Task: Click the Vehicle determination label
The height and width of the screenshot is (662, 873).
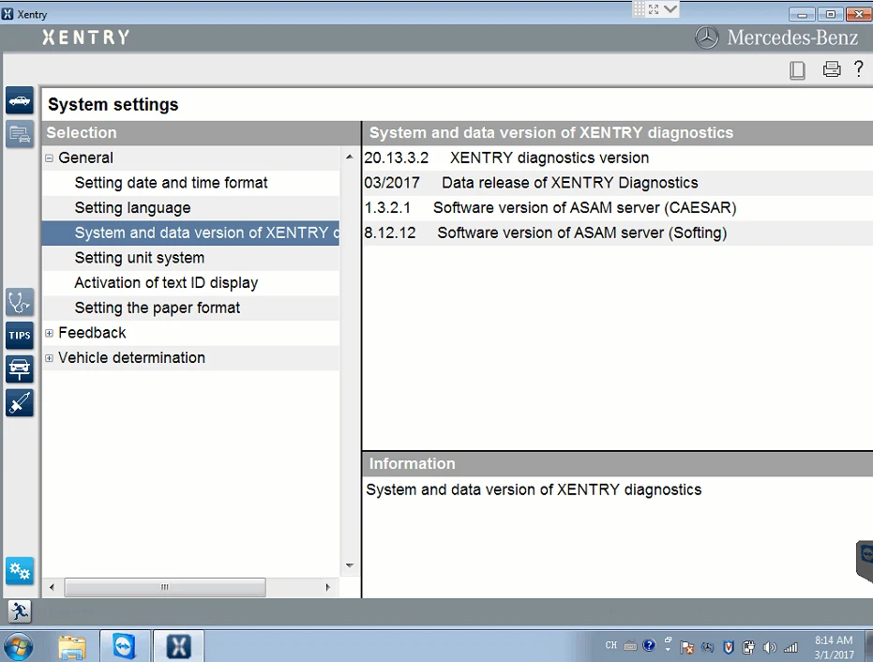Action: tap(132, 358)
